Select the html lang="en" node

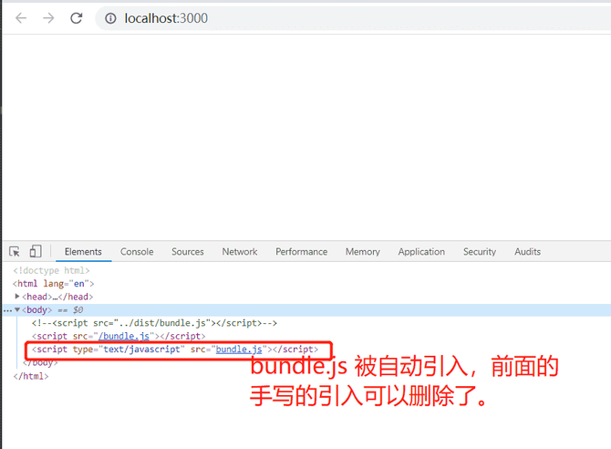(x=54, y=284)
